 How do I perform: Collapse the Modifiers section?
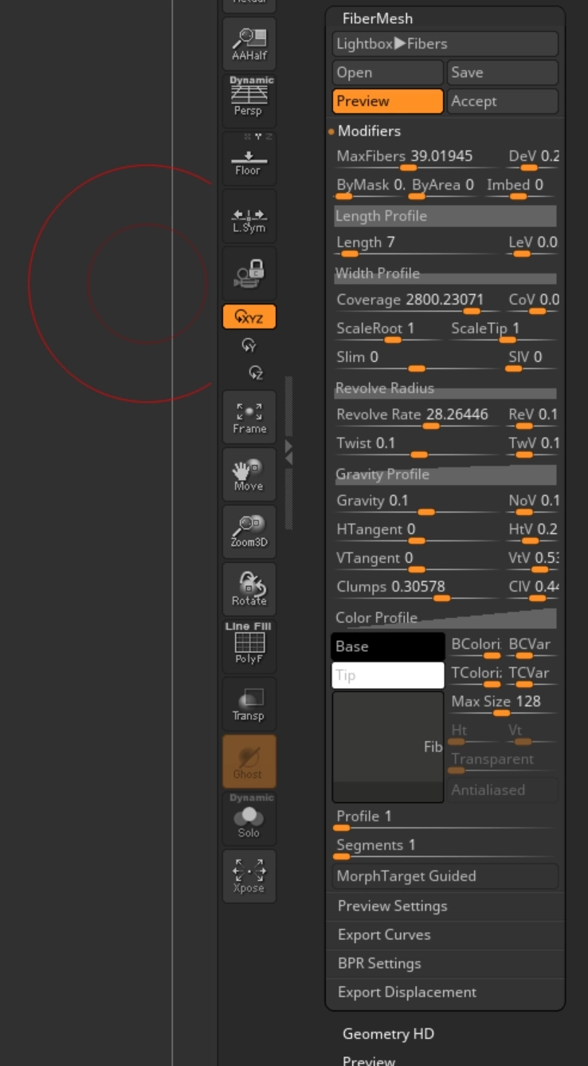[368, 131]
